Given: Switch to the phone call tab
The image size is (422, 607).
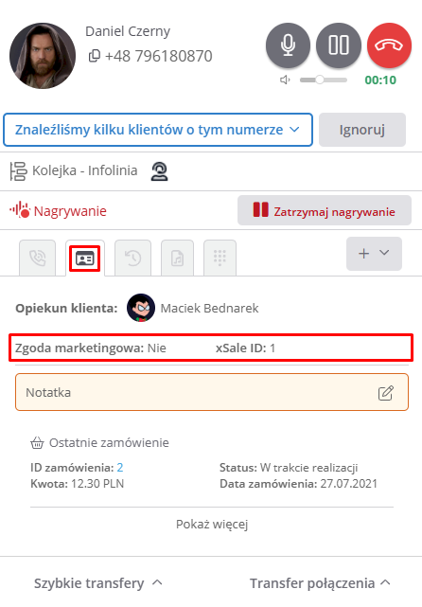Looking at the screenshot, I should tap(38, 258).
